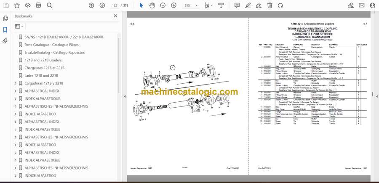This screenshot has width=379, height=183.
Task: Expand the first ALPHABETISCHES INHALTSVERZEICHNIS bookmark
Action: (x=16, y=106)
